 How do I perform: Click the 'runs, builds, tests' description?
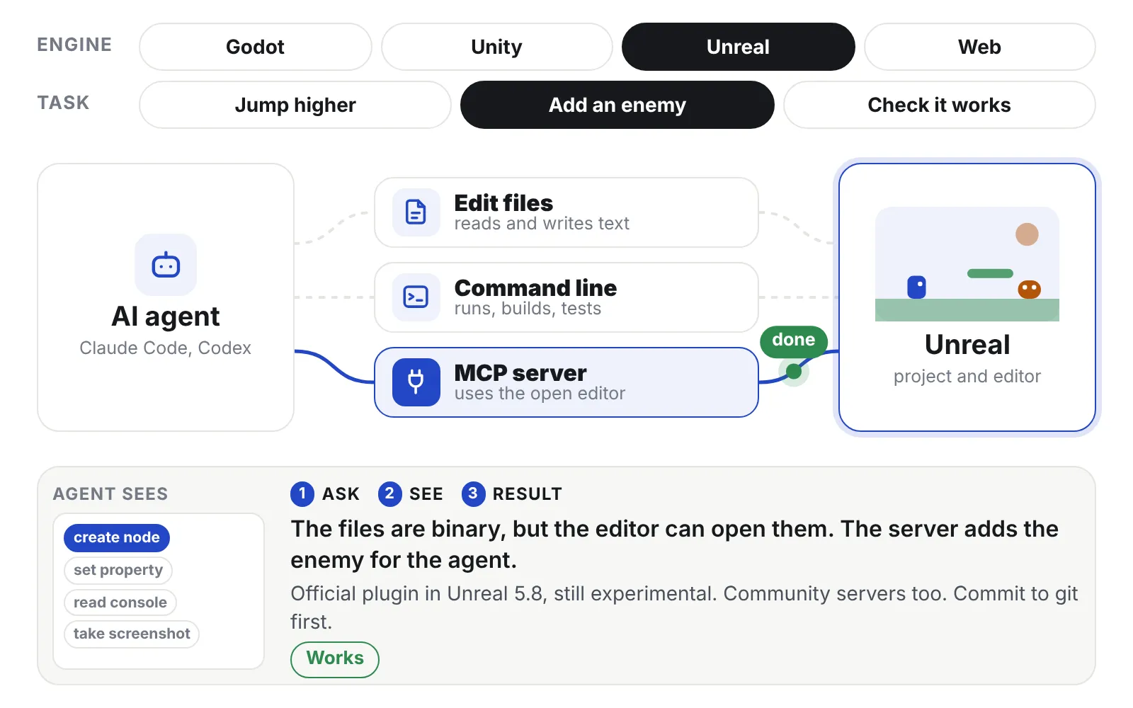pos(528,309)
